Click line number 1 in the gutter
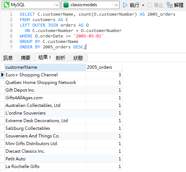Screen dimensions: 186x172 11,14
